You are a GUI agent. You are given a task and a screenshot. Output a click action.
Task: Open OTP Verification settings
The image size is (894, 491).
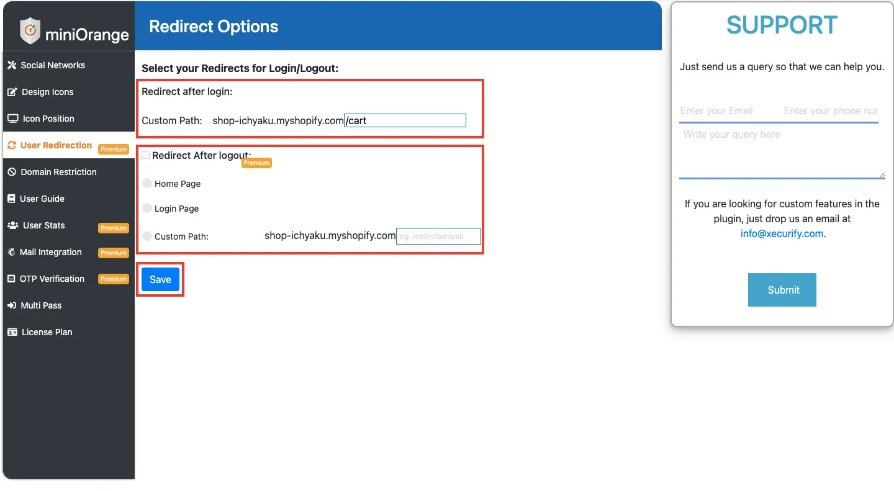click(68, 279)
